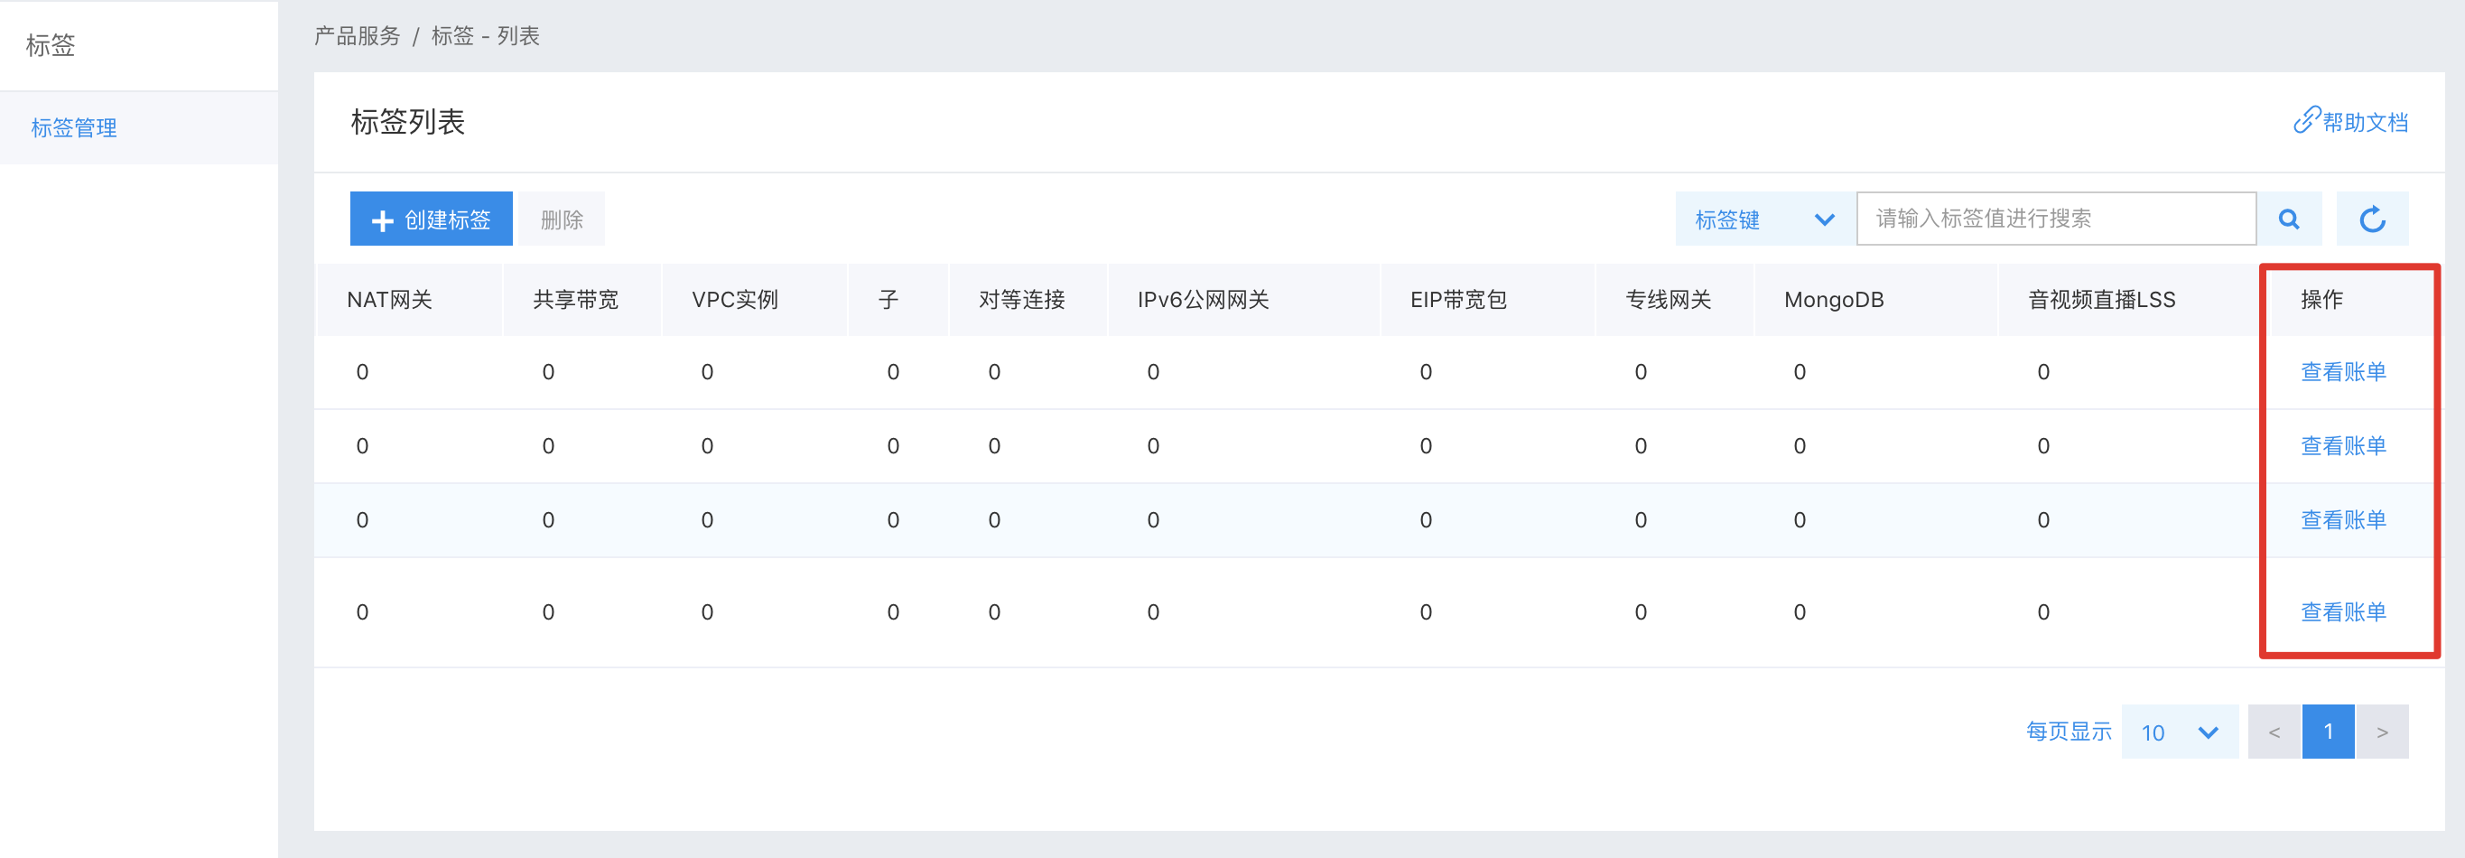This screenshot has height=858, width=2465.
Task: Click the 每页显示 label
Action: click(2068, 732)
